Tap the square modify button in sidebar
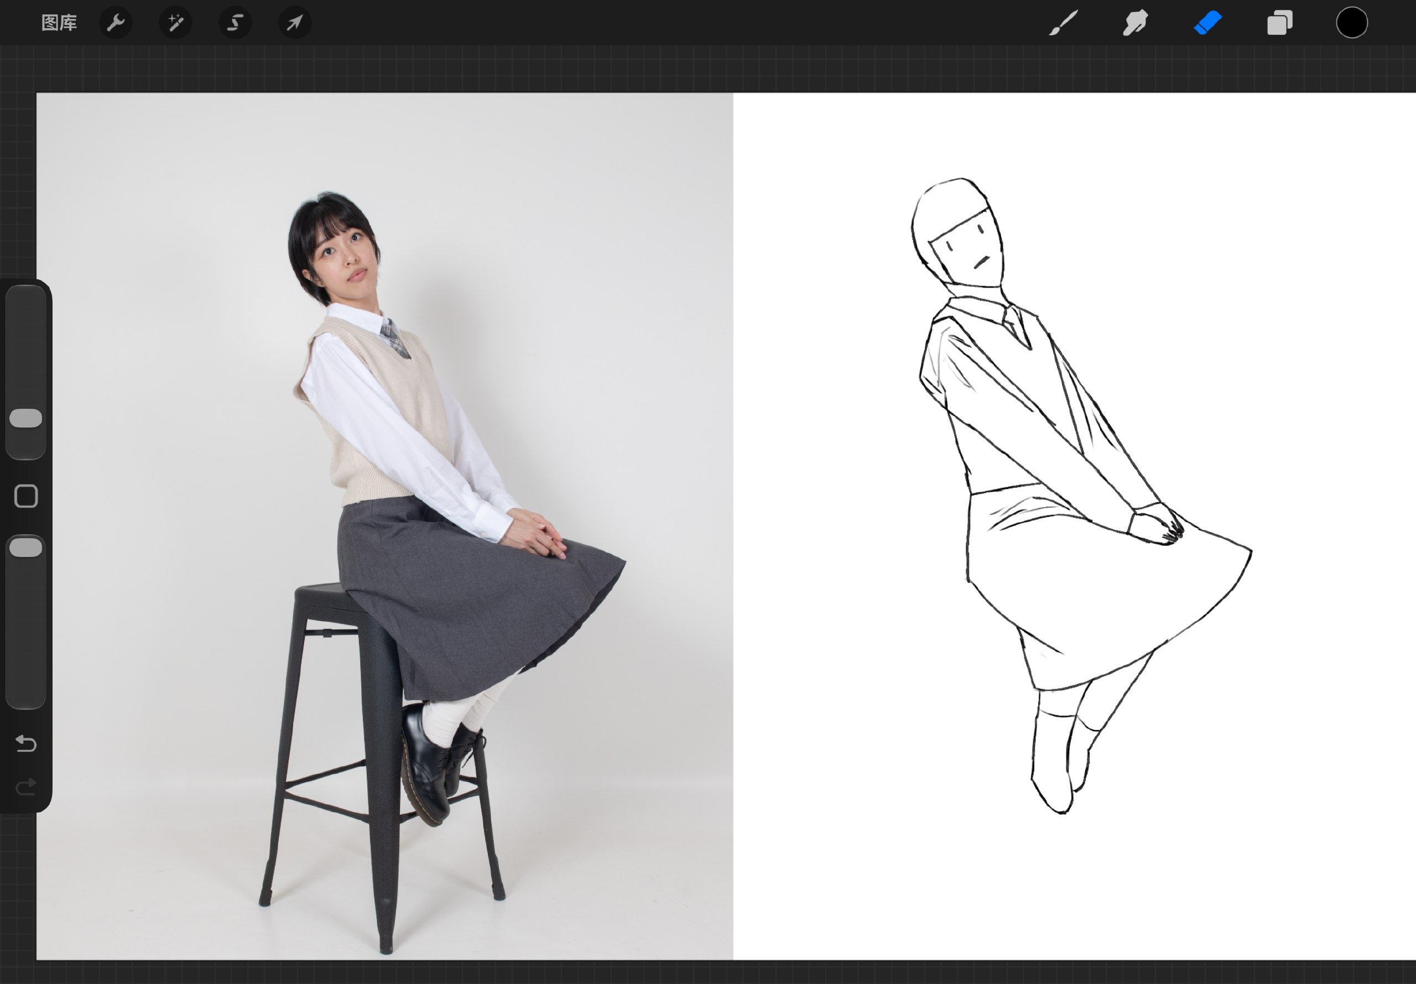Viewport: 1416px width, 984px height. (x=26, y=496)
